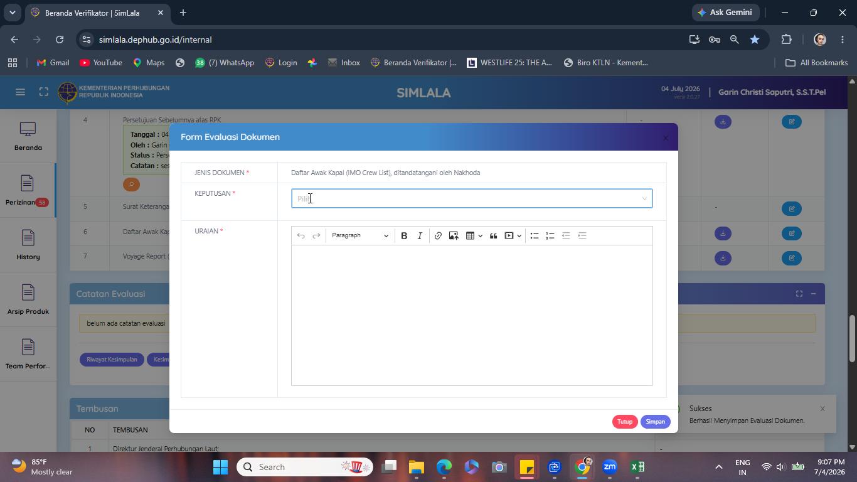Collapse the Catatan Evaluasi panel
This screenshot has height=482, width=857.
(x=813, y=294)
